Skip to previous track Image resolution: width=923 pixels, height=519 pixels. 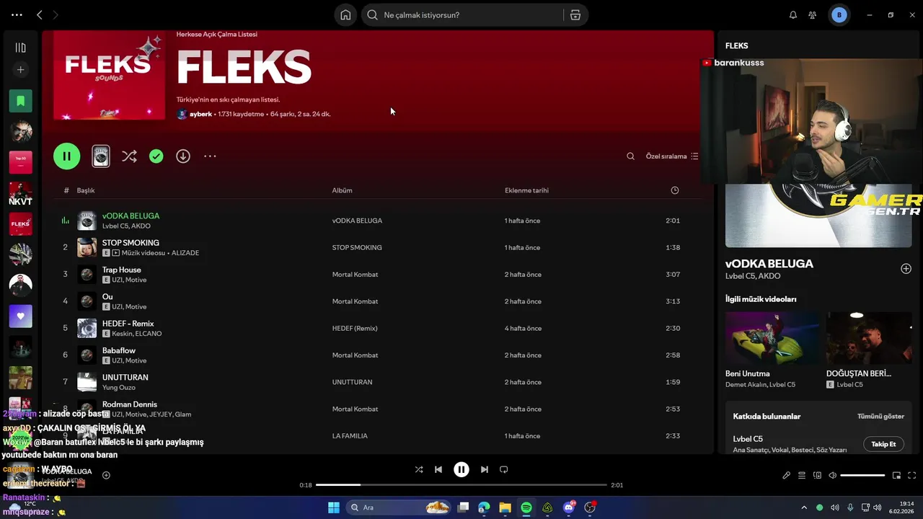438,469
